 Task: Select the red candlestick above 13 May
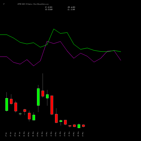(x=56, y=118)
